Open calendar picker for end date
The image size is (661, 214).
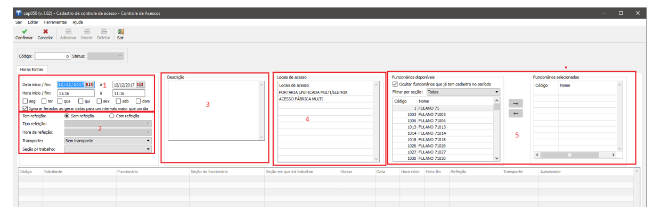point(140,84)
